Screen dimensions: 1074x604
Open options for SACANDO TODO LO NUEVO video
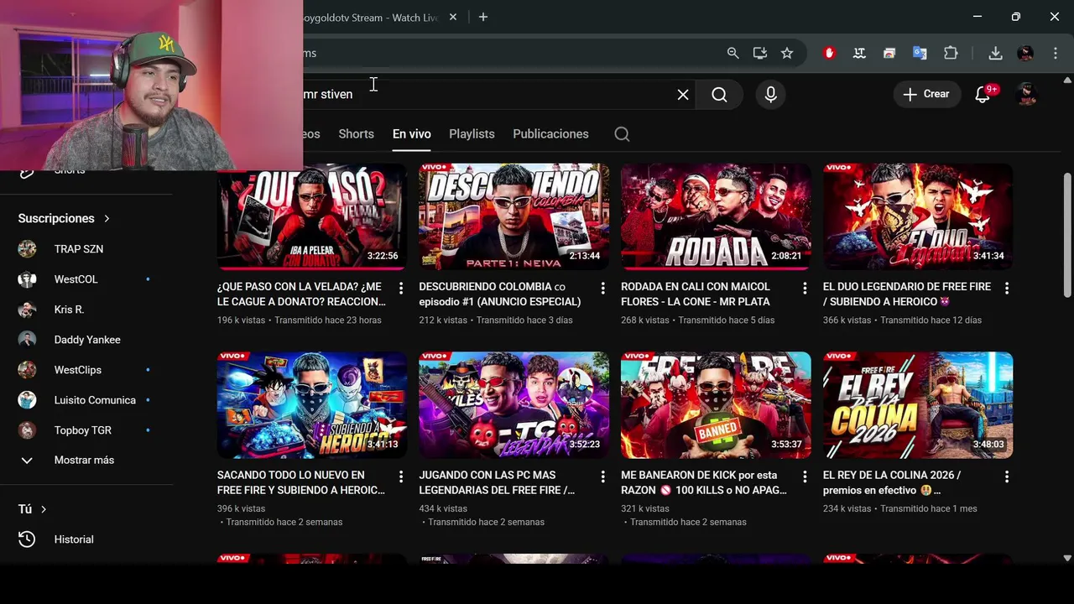tap(400, 476)
